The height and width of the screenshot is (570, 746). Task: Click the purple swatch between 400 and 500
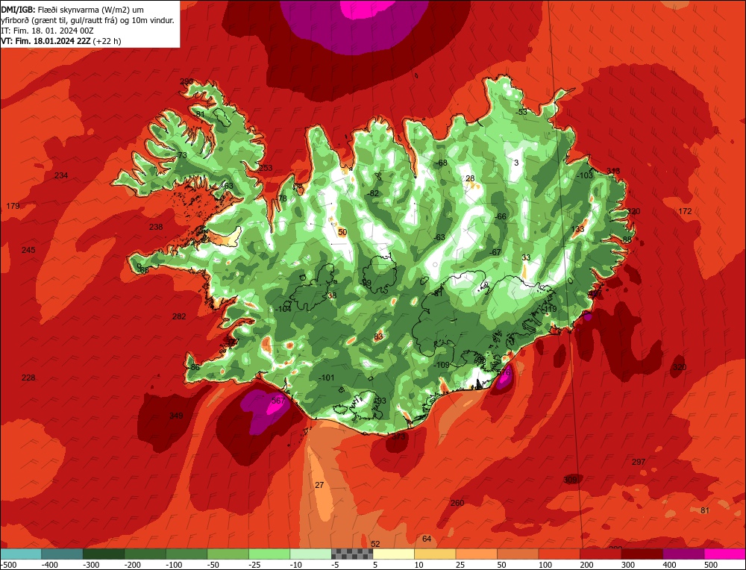(683, 554)
